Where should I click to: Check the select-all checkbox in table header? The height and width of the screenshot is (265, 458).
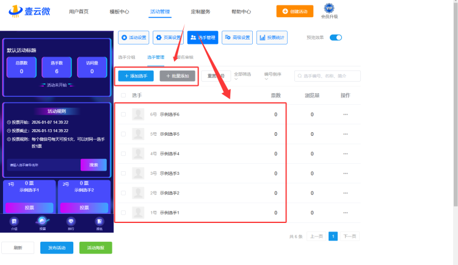(123, 96)
